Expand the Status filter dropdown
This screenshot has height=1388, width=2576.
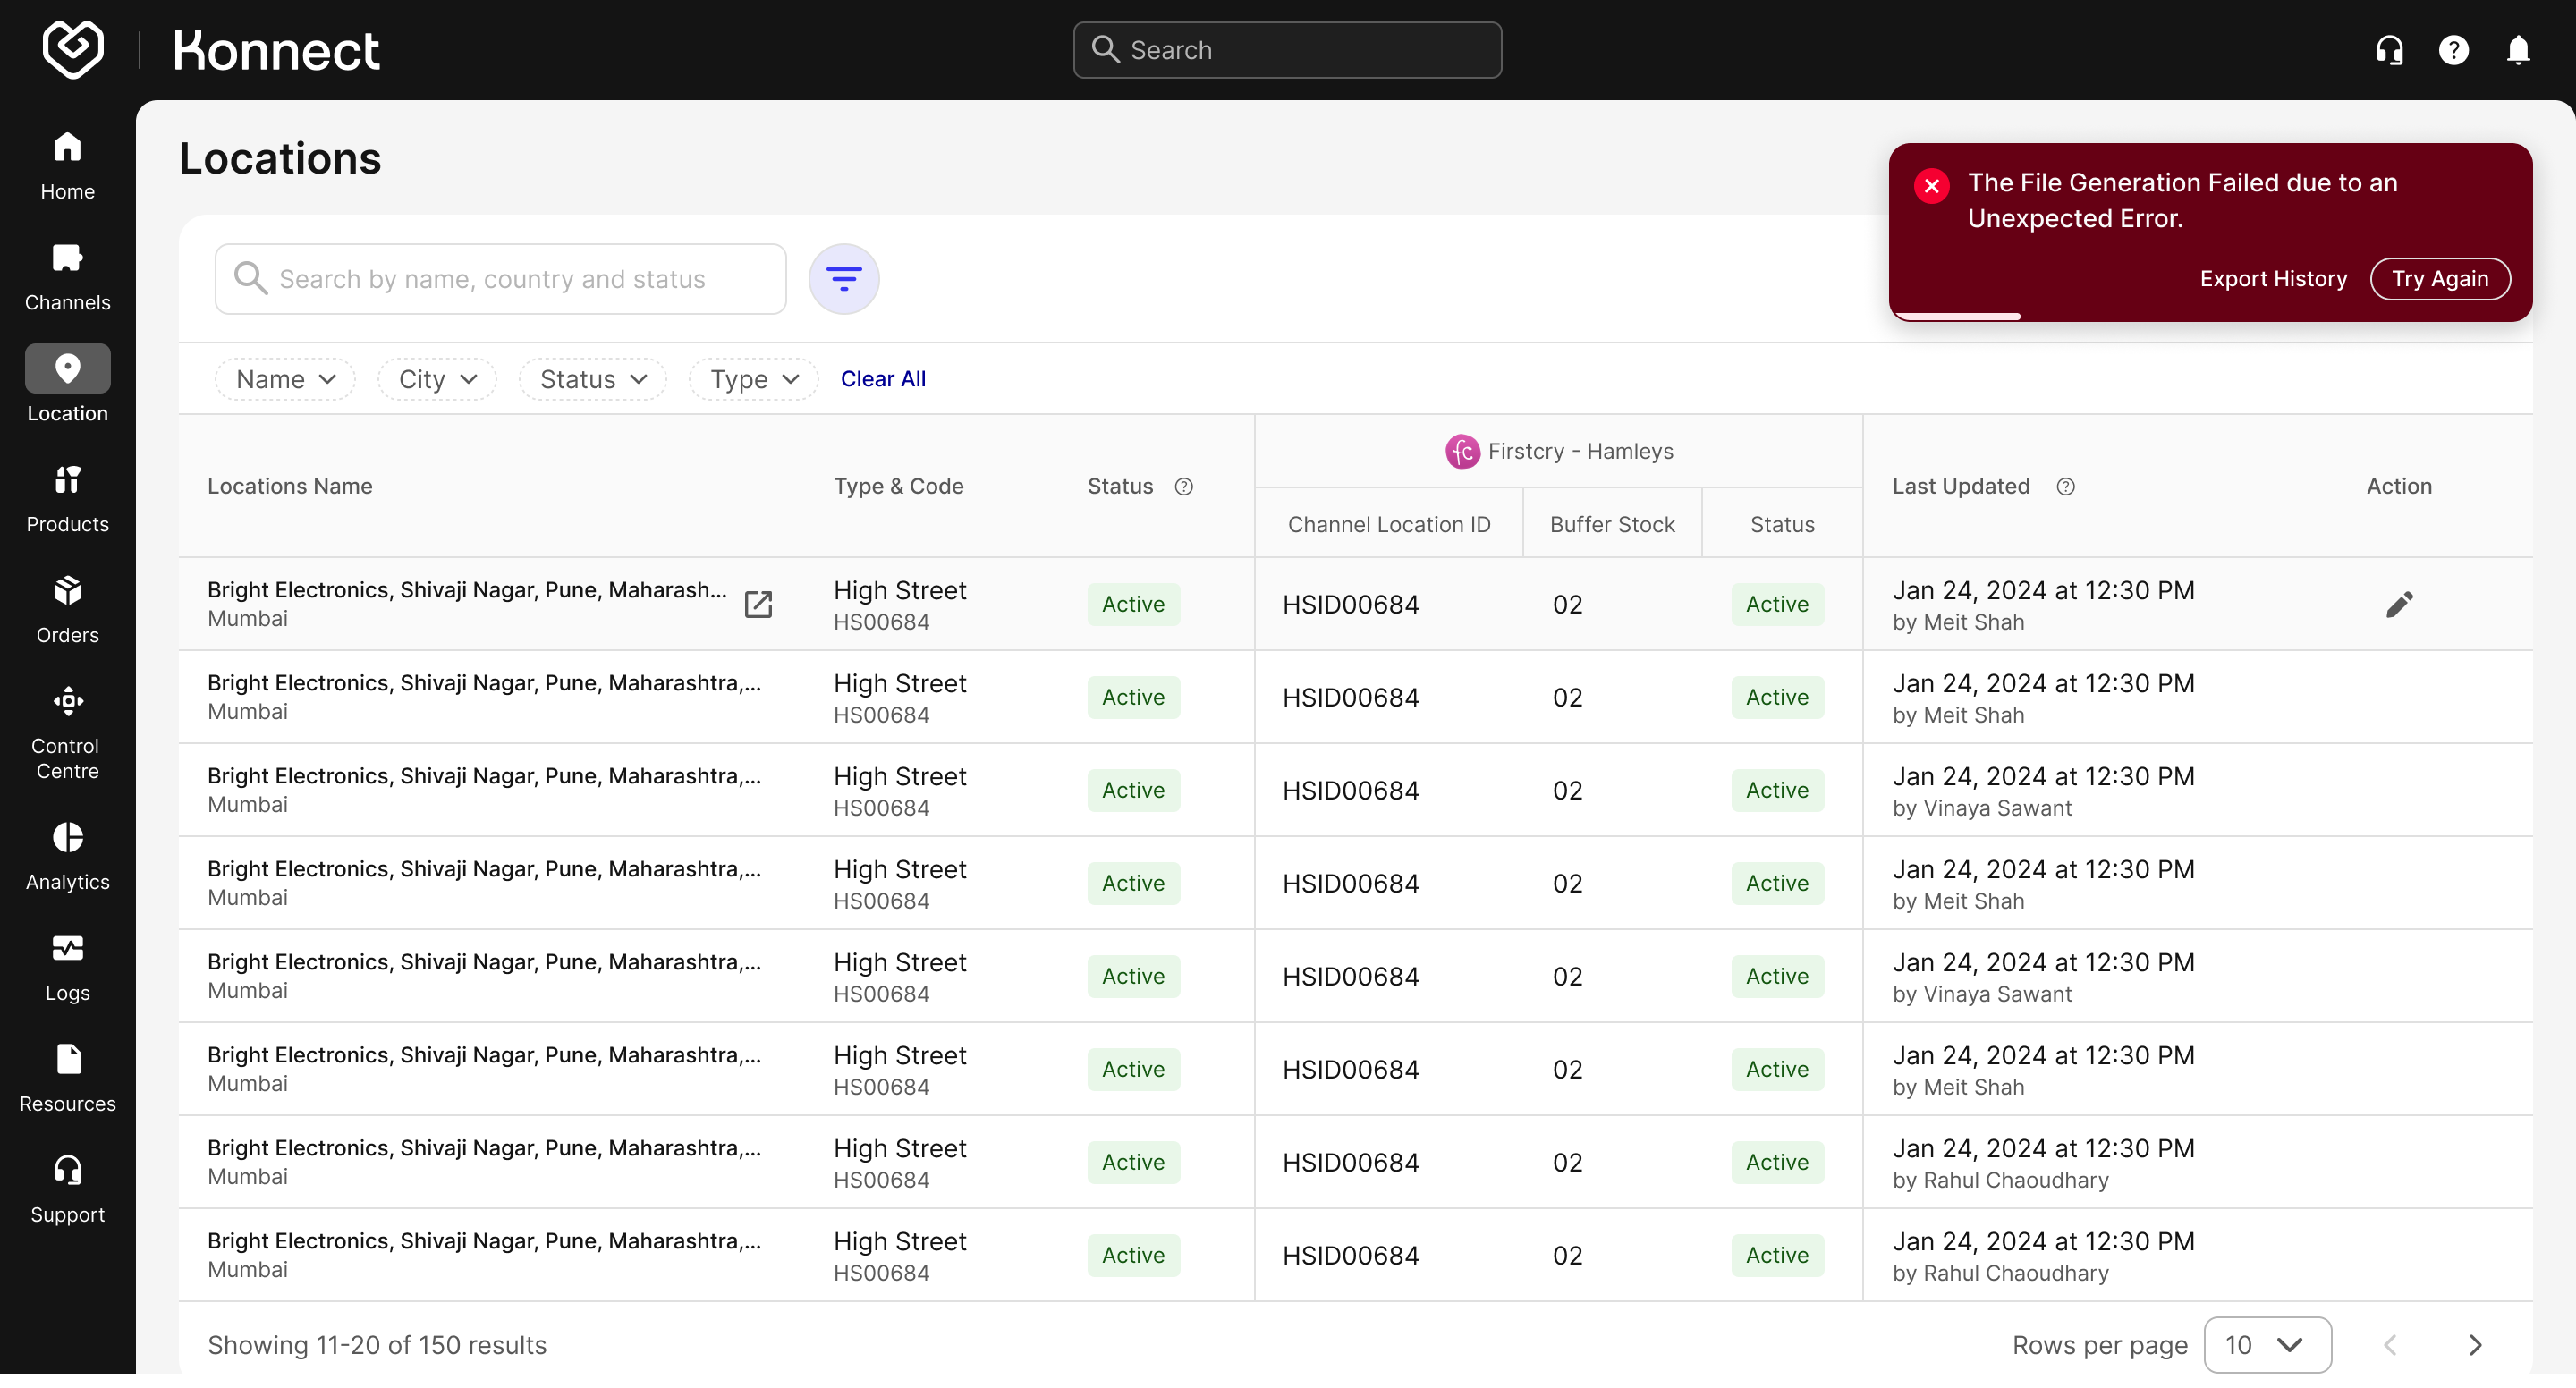(593, 379)
